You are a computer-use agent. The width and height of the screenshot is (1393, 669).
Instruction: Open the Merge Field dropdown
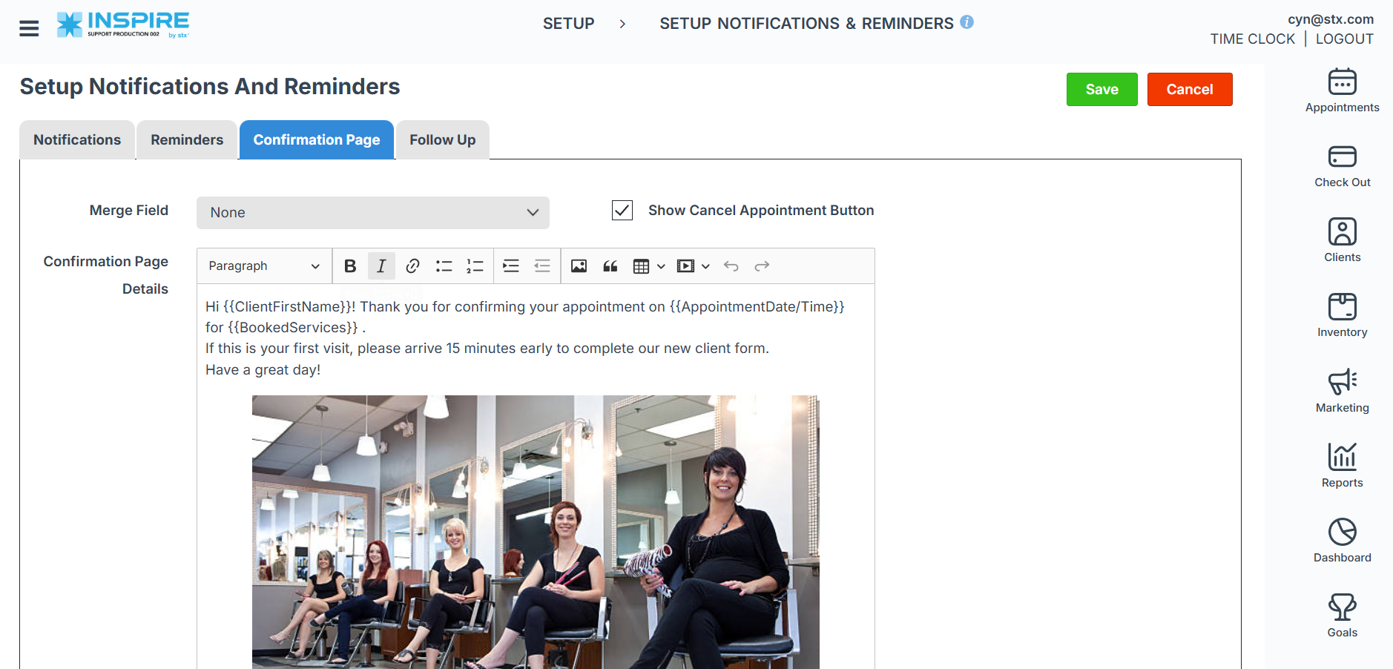(372, 213)
